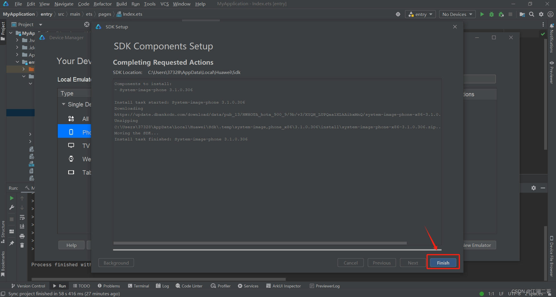This screenshot has width=556, height=297.
Task: Click the SDK install progress bar
Action: 277,249
